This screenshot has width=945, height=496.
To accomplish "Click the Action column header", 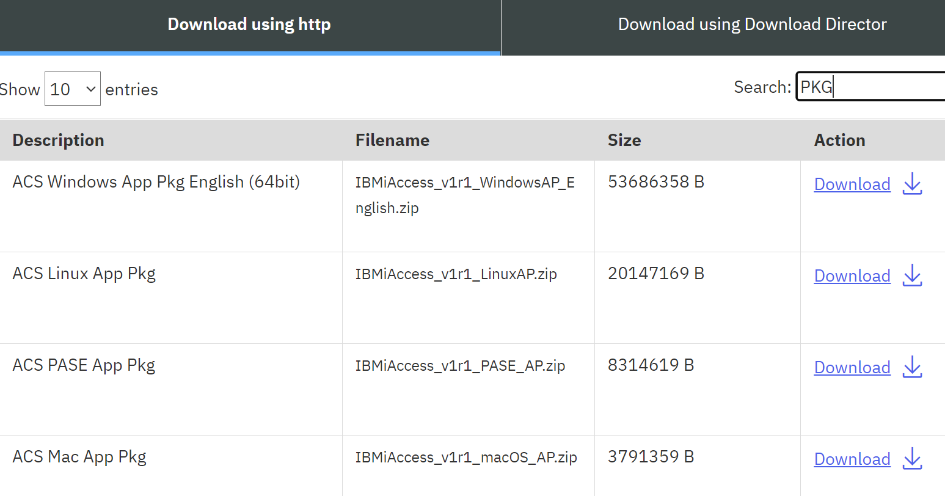I will click(839, 140).
